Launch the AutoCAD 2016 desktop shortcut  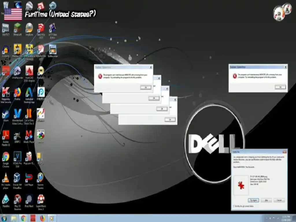pyautogui.click(x=29, y=74)
